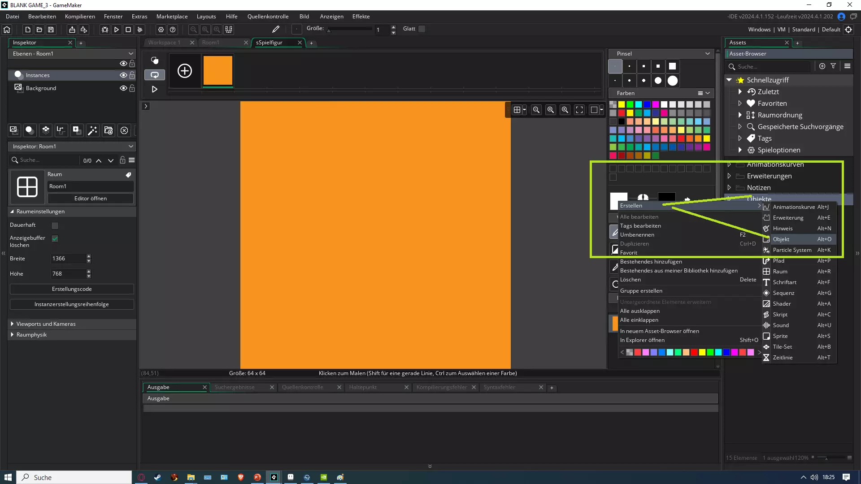Play the sprite animation preview
861x484 pixels.
(x=154, y=89)
